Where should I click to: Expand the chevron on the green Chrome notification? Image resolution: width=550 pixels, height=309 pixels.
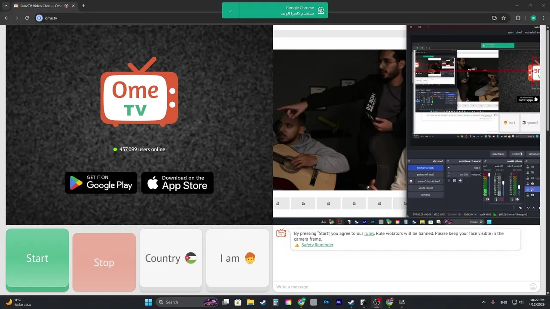point(230,11)
